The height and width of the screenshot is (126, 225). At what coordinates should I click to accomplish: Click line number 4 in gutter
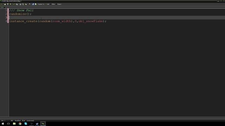6,21
